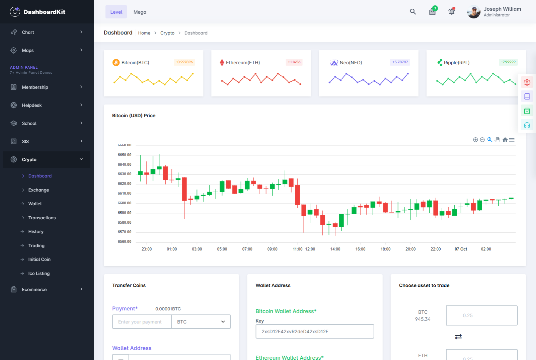Open the Exchange submenu item
This screenshot has height=360, width=536.
click(39, 190)
